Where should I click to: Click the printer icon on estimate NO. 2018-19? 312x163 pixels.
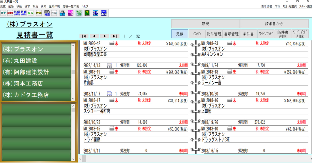coord(112,72)
